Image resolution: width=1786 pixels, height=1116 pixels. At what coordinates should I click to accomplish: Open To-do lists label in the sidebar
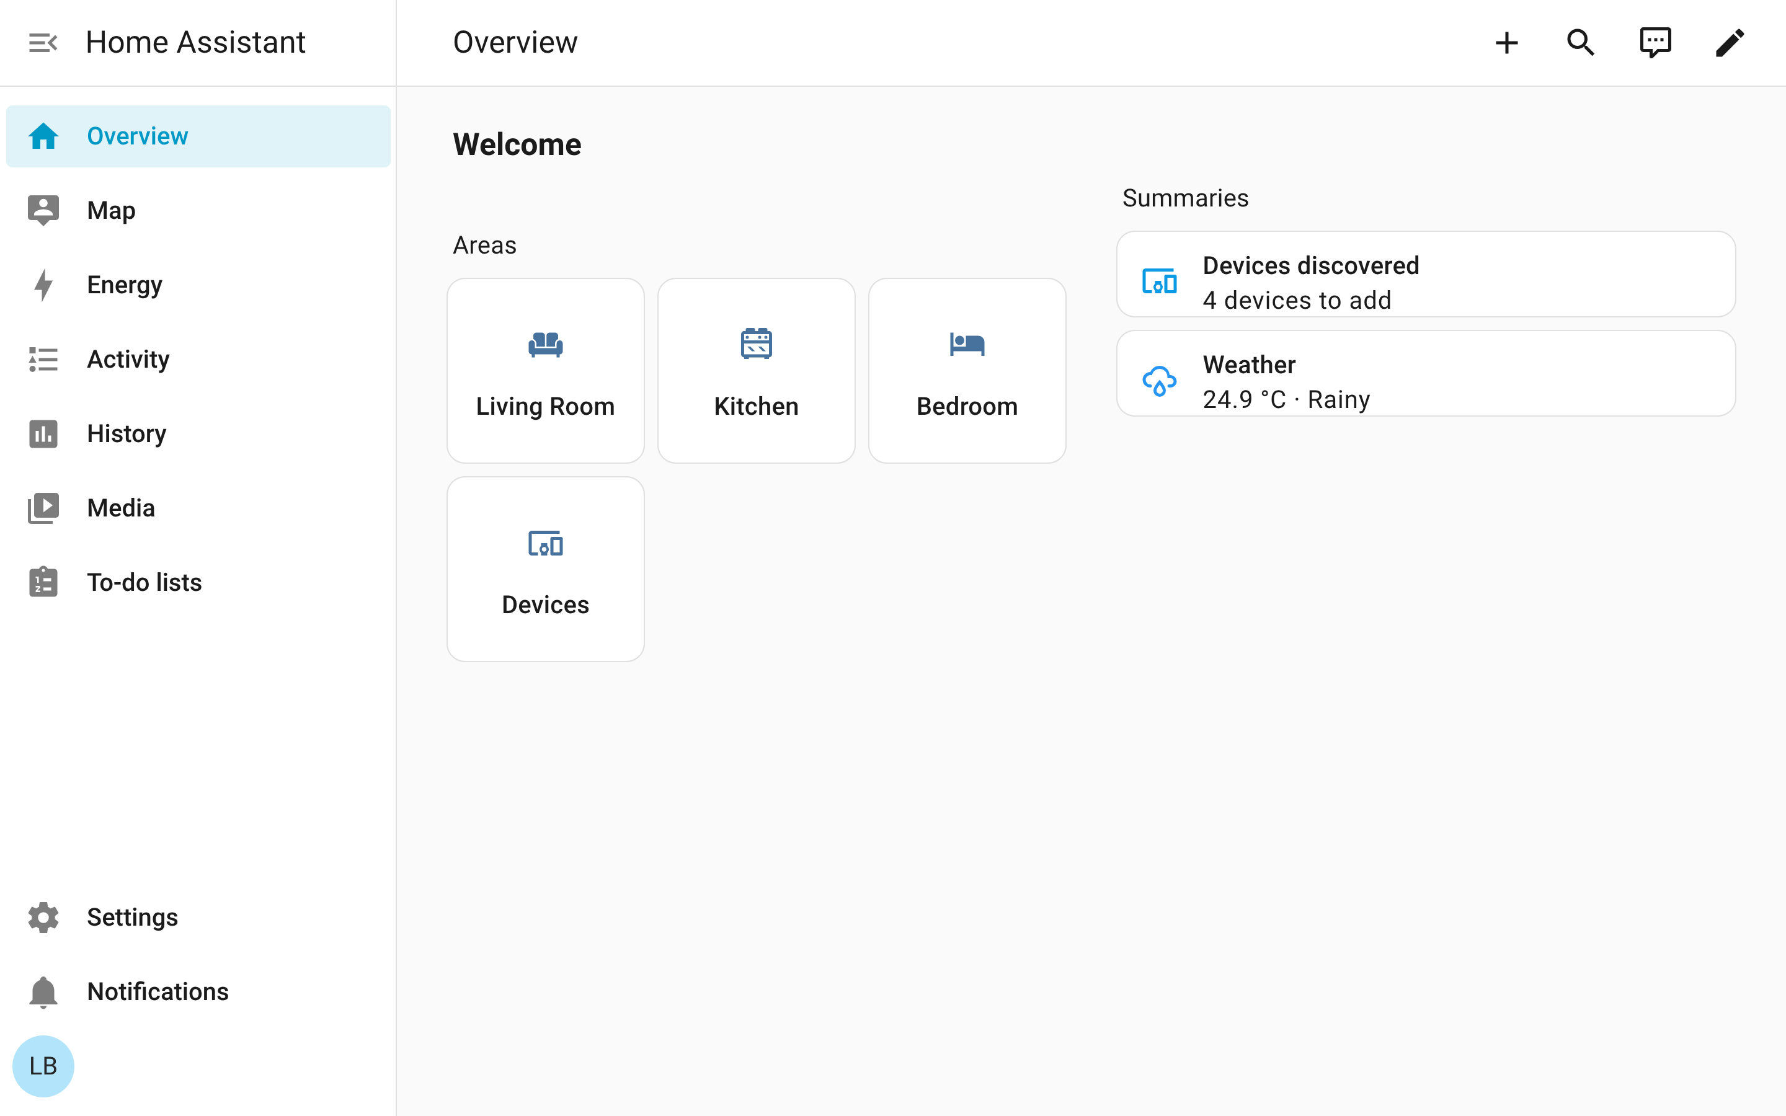[x=144, y=582]
